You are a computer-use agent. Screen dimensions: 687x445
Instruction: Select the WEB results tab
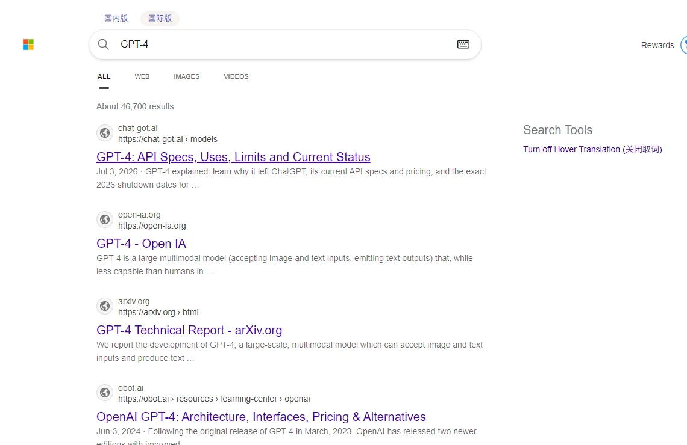click(142, 76)
